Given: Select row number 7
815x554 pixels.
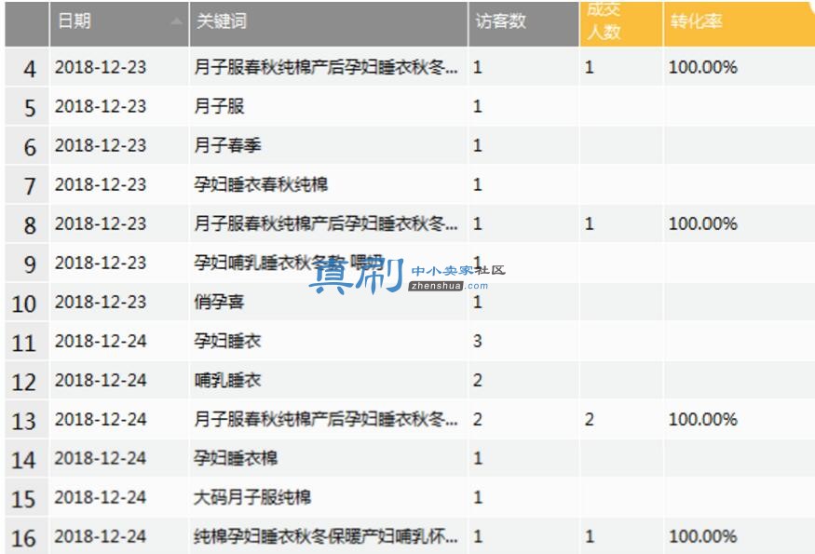Looking at the screenshot, I should point(27,184).
